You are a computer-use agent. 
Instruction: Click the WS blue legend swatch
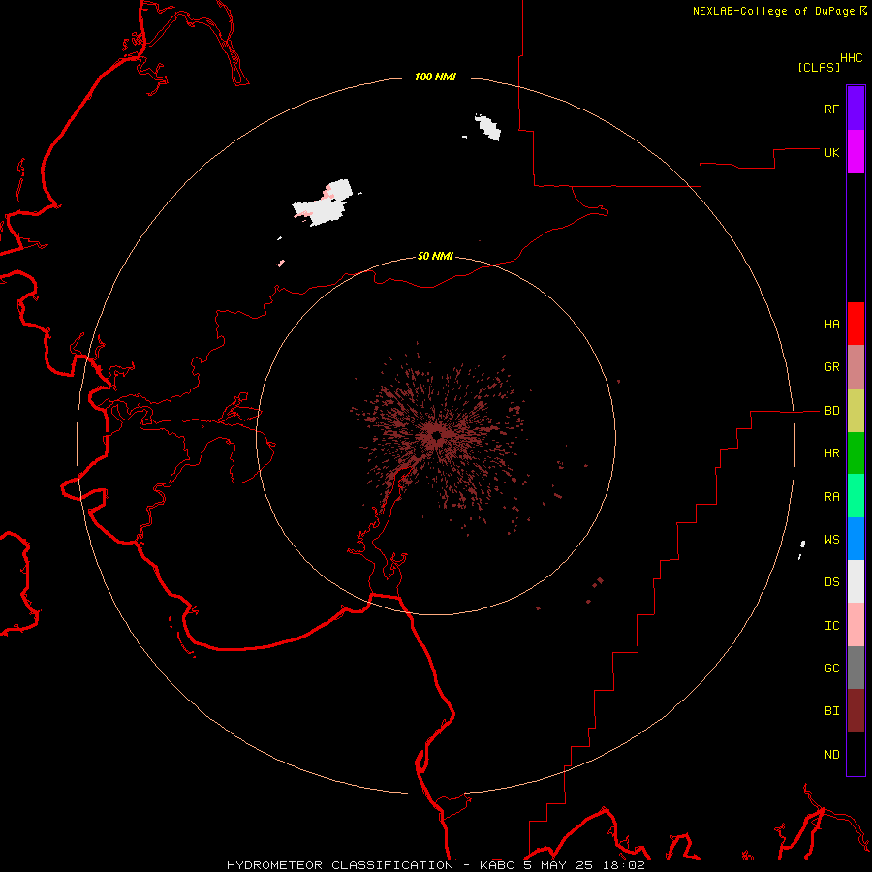pos(856,539)
